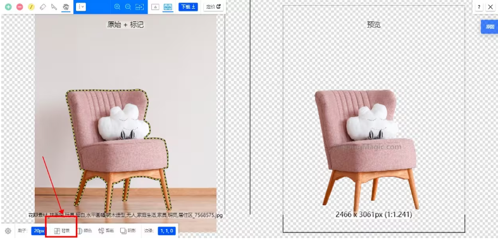Toggle the 原图 original image button
This screenshot has height=240, width=498.
(489, 27)
